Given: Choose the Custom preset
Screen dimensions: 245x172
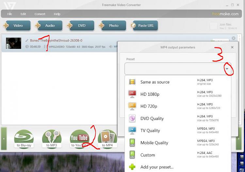Looking at the screenshot, I should pos(178,155).
